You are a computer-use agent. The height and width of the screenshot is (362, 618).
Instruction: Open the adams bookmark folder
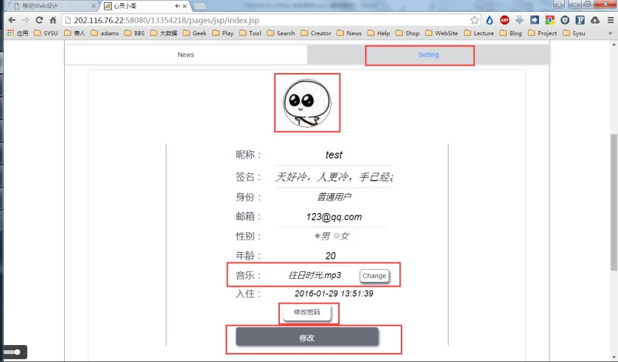(105, 33)
